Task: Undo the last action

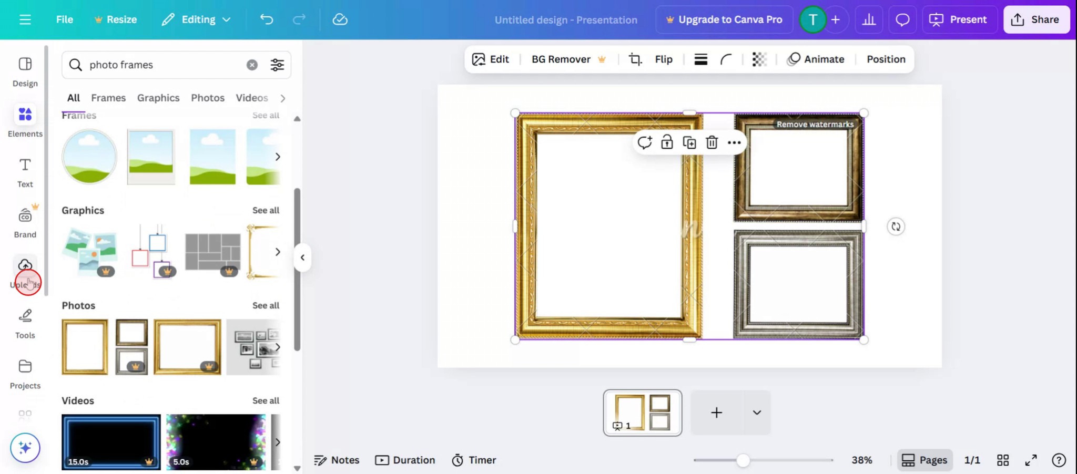Action: pyautogui.click(x=267, y=19)
